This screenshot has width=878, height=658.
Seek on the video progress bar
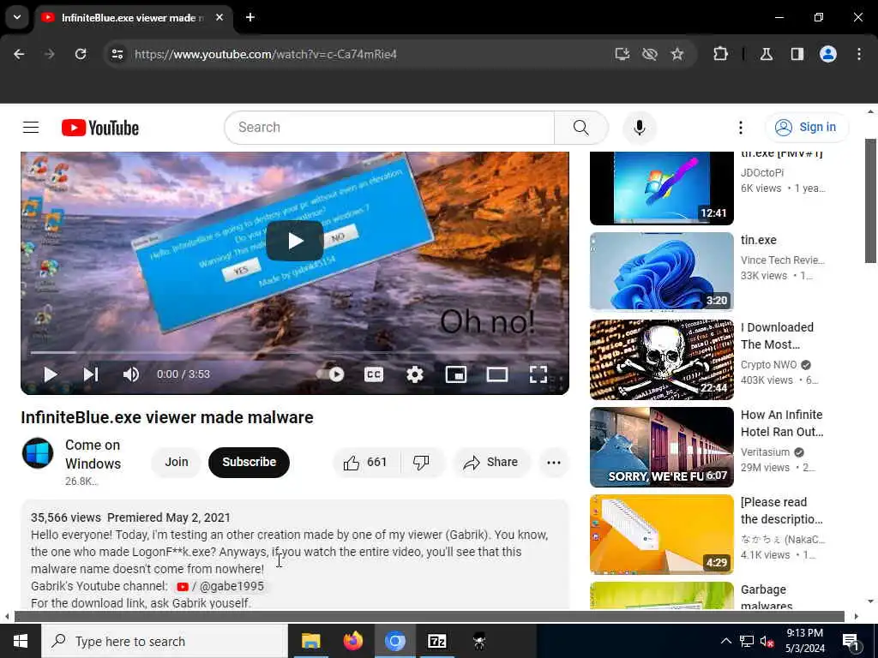(x=295, y=352)
